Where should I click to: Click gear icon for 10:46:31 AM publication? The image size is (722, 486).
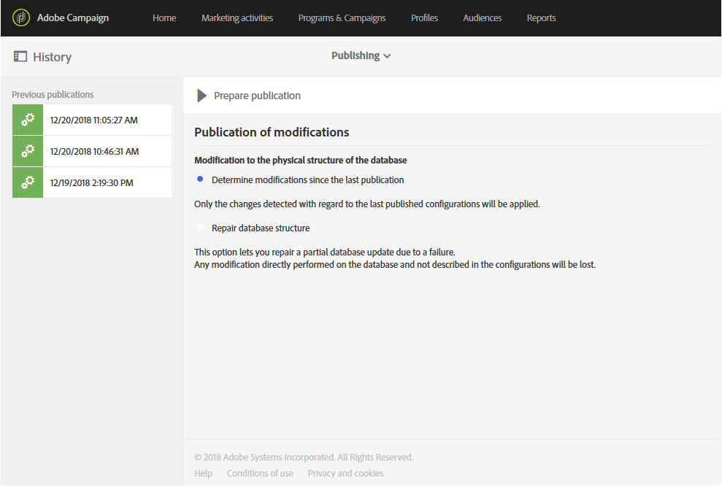click(28, 151)
